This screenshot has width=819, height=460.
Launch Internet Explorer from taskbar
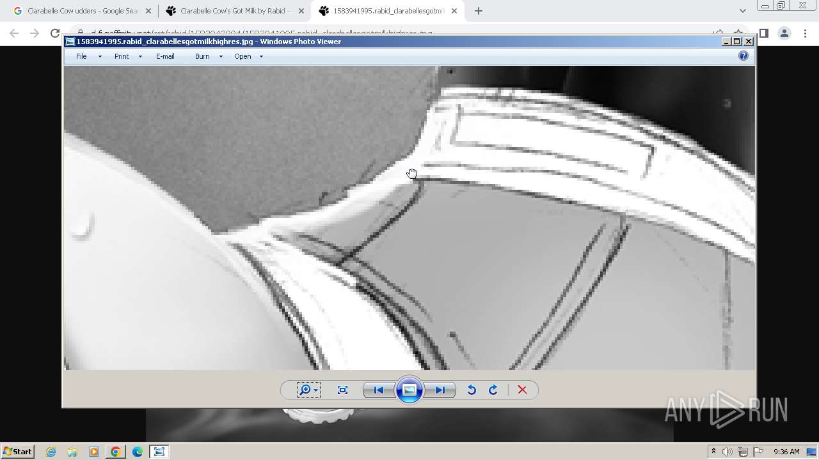click(51, 452)
